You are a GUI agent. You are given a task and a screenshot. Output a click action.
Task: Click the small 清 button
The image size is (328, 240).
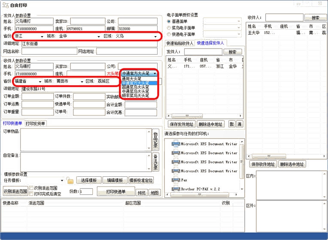click(239, 124)
